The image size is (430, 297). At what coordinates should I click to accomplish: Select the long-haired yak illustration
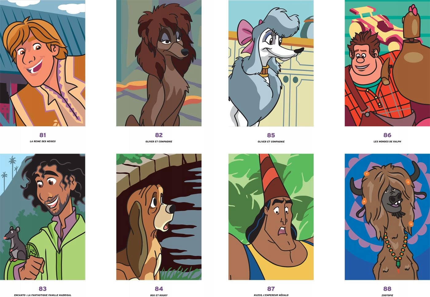point(387,217)
